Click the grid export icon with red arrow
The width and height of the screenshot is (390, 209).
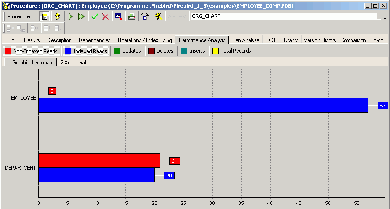tap(119, 16)
